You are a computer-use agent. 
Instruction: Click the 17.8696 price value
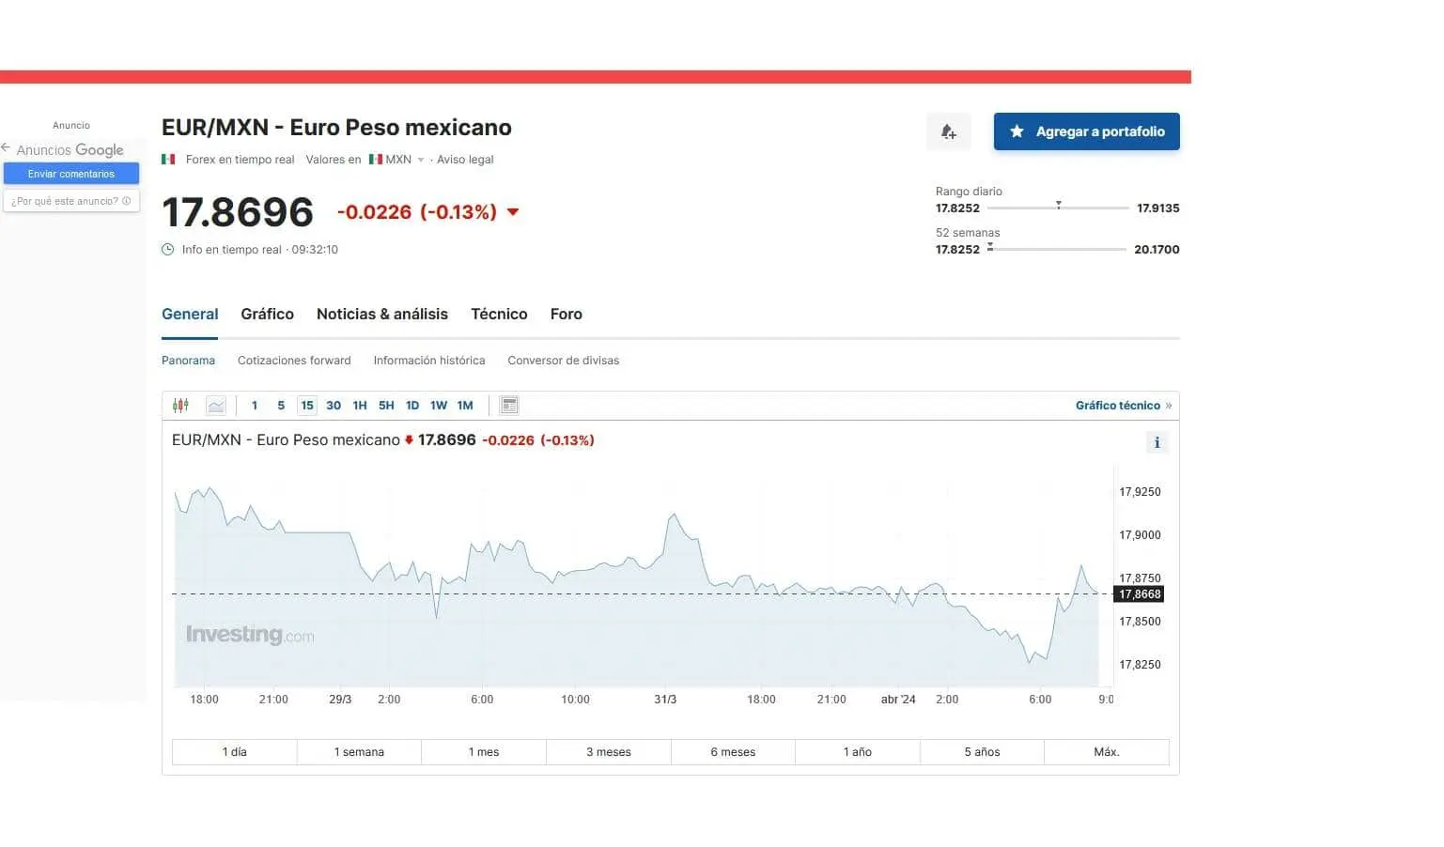[238, 212]
